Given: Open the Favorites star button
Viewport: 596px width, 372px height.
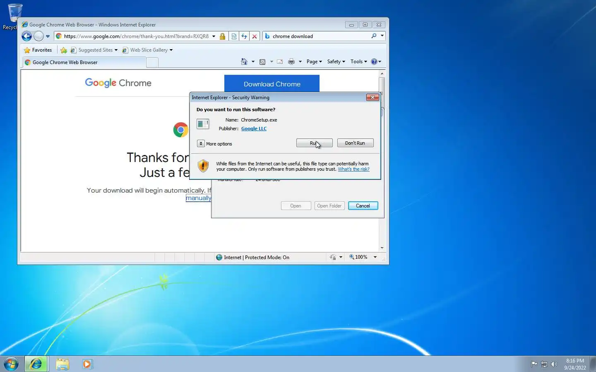Looking at the screenshot, I should click(38, 50).
